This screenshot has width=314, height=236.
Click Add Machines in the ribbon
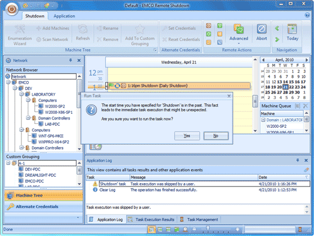(x=53, y=28)
